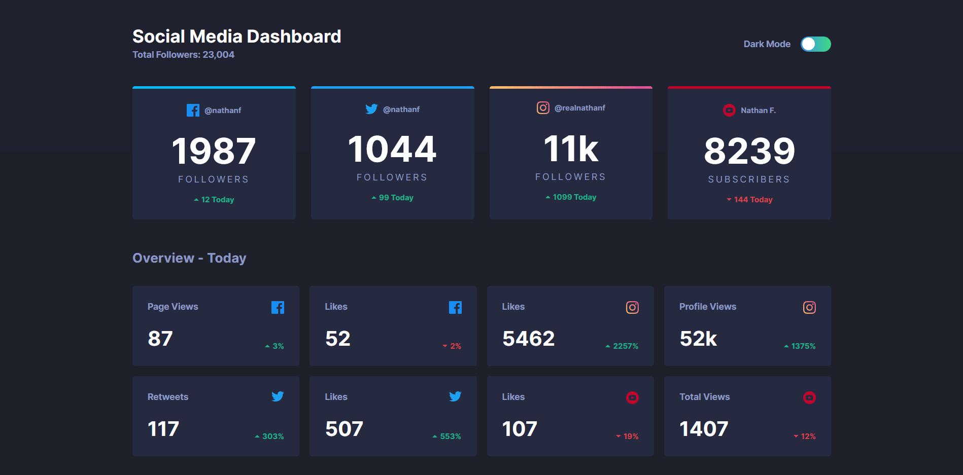Open the @nathanf Facebook profile link

pos(223,110)
